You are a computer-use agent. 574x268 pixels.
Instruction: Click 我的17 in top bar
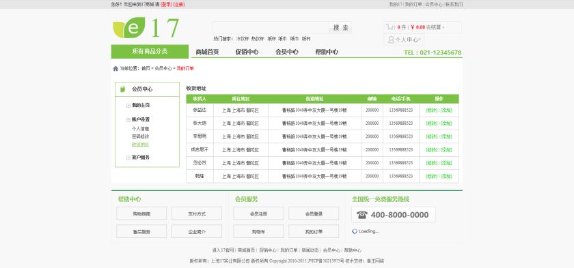(x=396, y=4)
